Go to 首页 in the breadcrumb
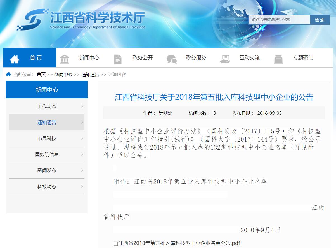Viewport: 336px width, 248px height. pos(41,74)
